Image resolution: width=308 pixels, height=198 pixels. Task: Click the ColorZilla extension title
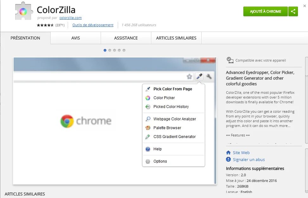[56, 10]
